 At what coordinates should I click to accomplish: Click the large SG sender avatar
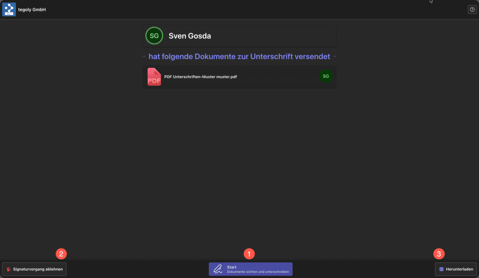154,36
